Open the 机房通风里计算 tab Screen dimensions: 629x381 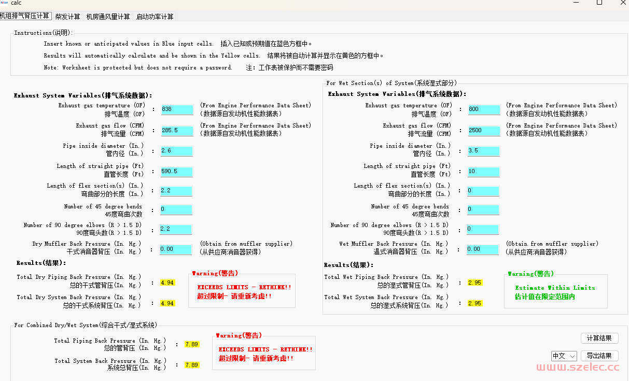tap(108, 17)
